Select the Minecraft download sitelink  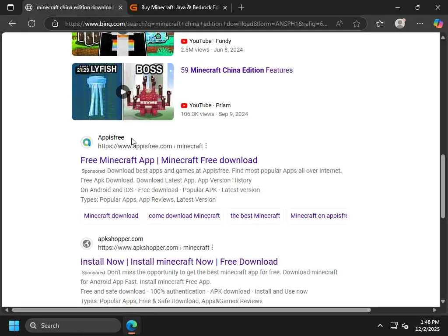(x=111, y=216)
